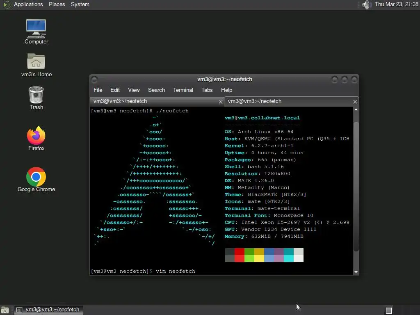This screenshot has height=315, width=420.
Task: Open the terminal Tabs menu
Action: click(207, 90)
